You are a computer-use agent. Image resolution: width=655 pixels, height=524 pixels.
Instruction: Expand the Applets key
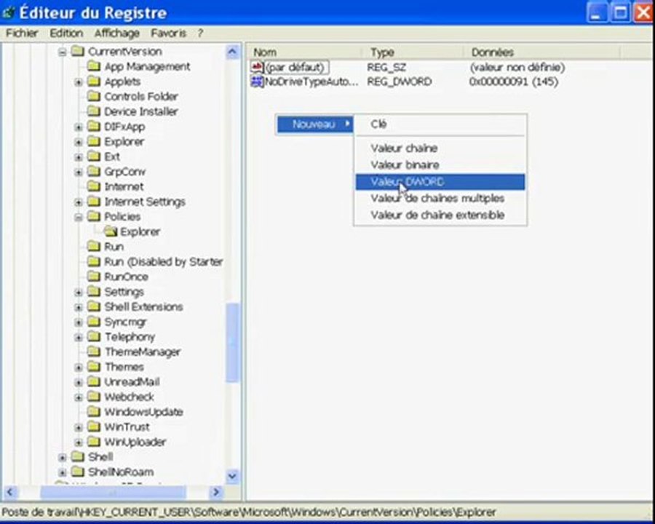point(79,82)
